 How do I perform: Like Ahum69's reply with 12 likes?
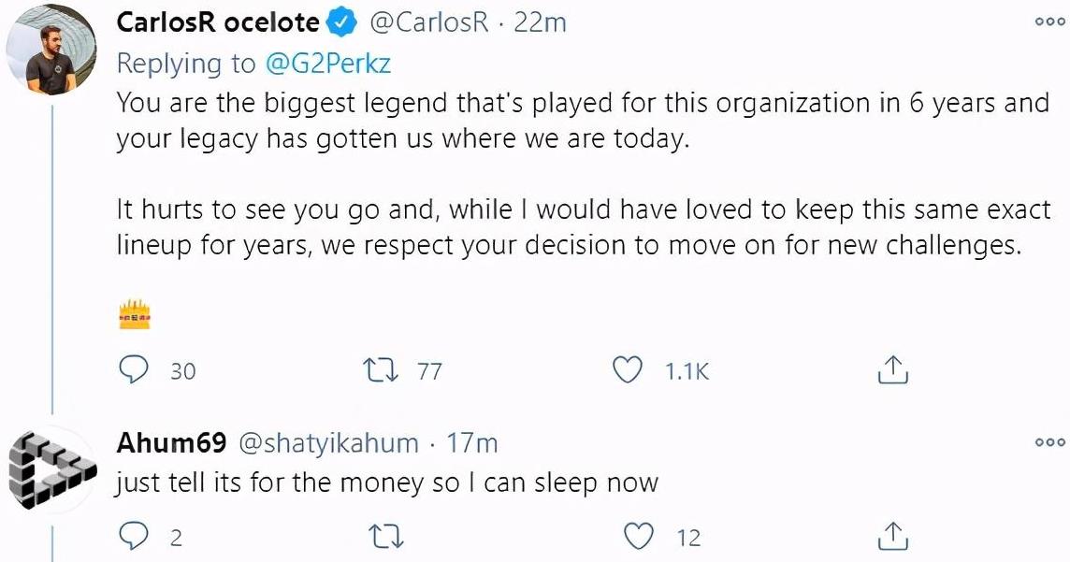639,537
